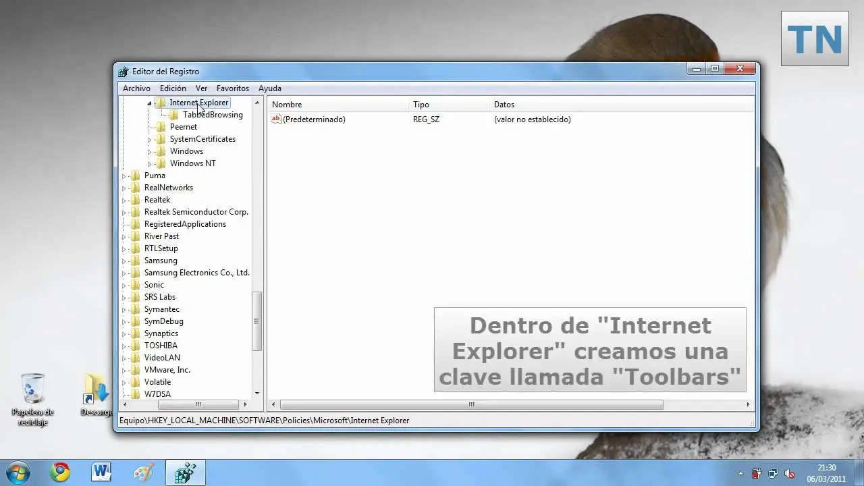Expand the RealNetworks key

(124, 188)
